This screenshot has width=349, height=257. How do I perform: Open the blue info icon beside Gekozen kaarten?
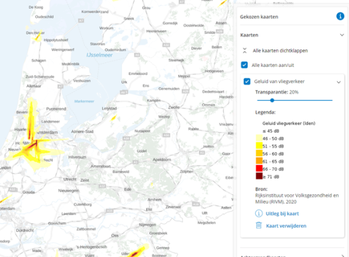pyautogui.click(x=340, y=16)
